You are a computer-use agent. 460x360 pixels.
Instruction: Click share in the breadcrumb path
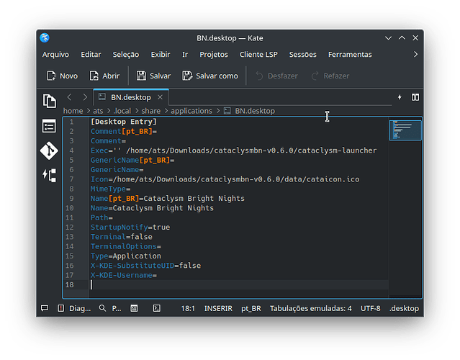[x=150, y=111]
